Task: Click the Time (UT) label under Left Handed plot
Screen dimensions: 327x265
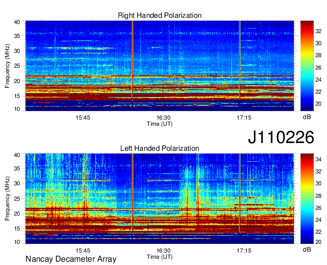Action: pyautogui.click(x=160, y=257)
